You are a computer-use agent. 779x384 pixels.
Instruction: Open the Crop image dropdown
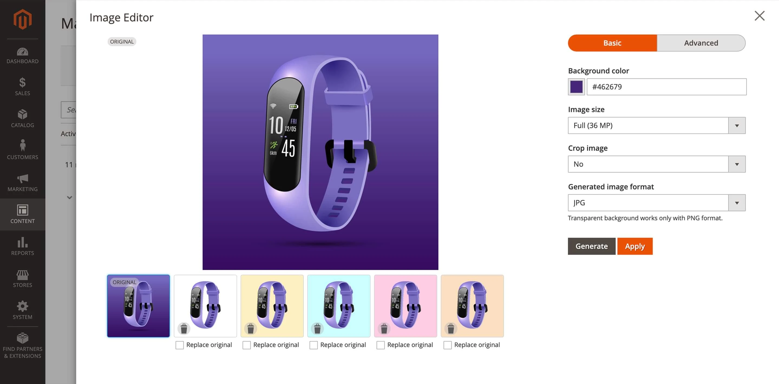point(657,164)
